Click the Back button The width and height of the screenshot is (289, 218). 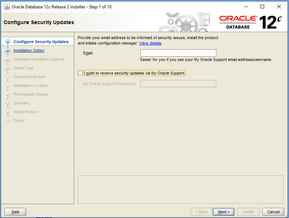click(201, 212)
